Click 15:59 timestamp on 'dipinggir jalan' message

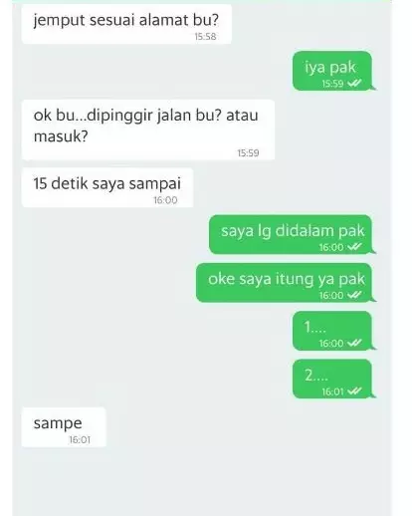[x=248, y=153]
